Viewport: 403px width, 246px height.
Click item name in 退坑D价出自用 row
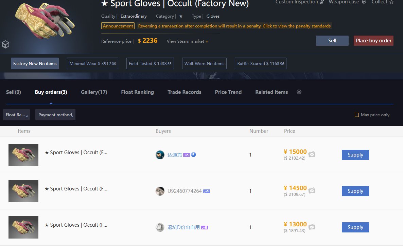coord(76,225)
